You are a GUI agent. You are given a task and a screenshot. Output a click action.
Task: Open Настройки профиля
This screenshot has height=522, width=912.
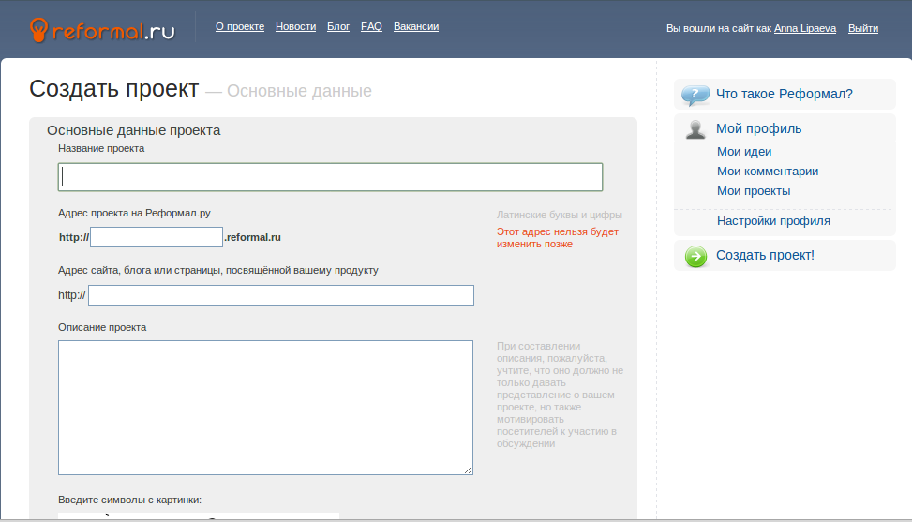tap(772, 221)
